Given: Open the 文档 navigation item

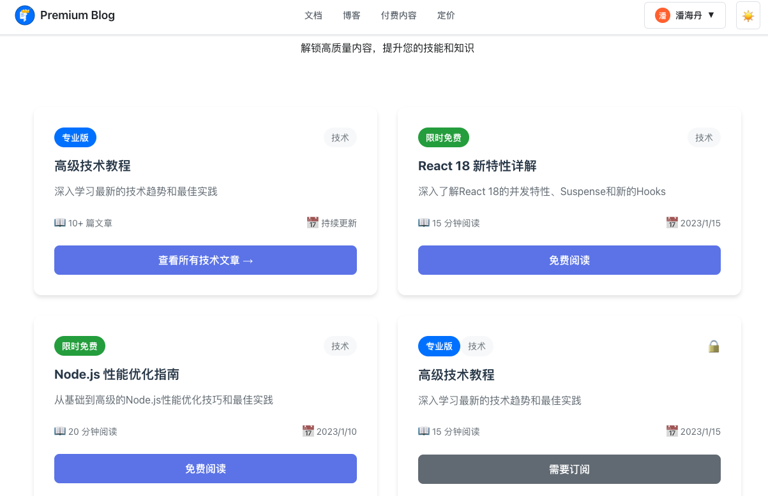Looking at the screenshot, I should (x=313, y=15).
